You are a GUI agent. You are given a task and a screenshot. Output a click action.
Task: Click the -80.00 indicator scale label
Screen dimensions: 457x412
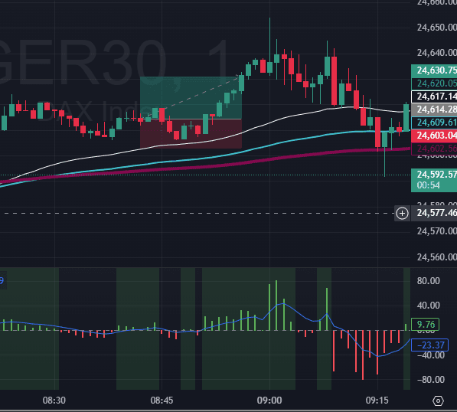coord(430,380)
